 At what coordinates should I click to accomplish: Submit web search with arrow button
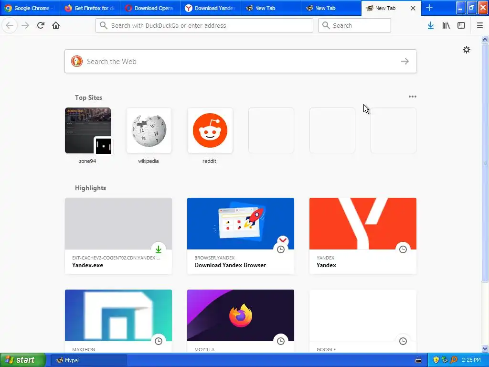coord(405,61)
